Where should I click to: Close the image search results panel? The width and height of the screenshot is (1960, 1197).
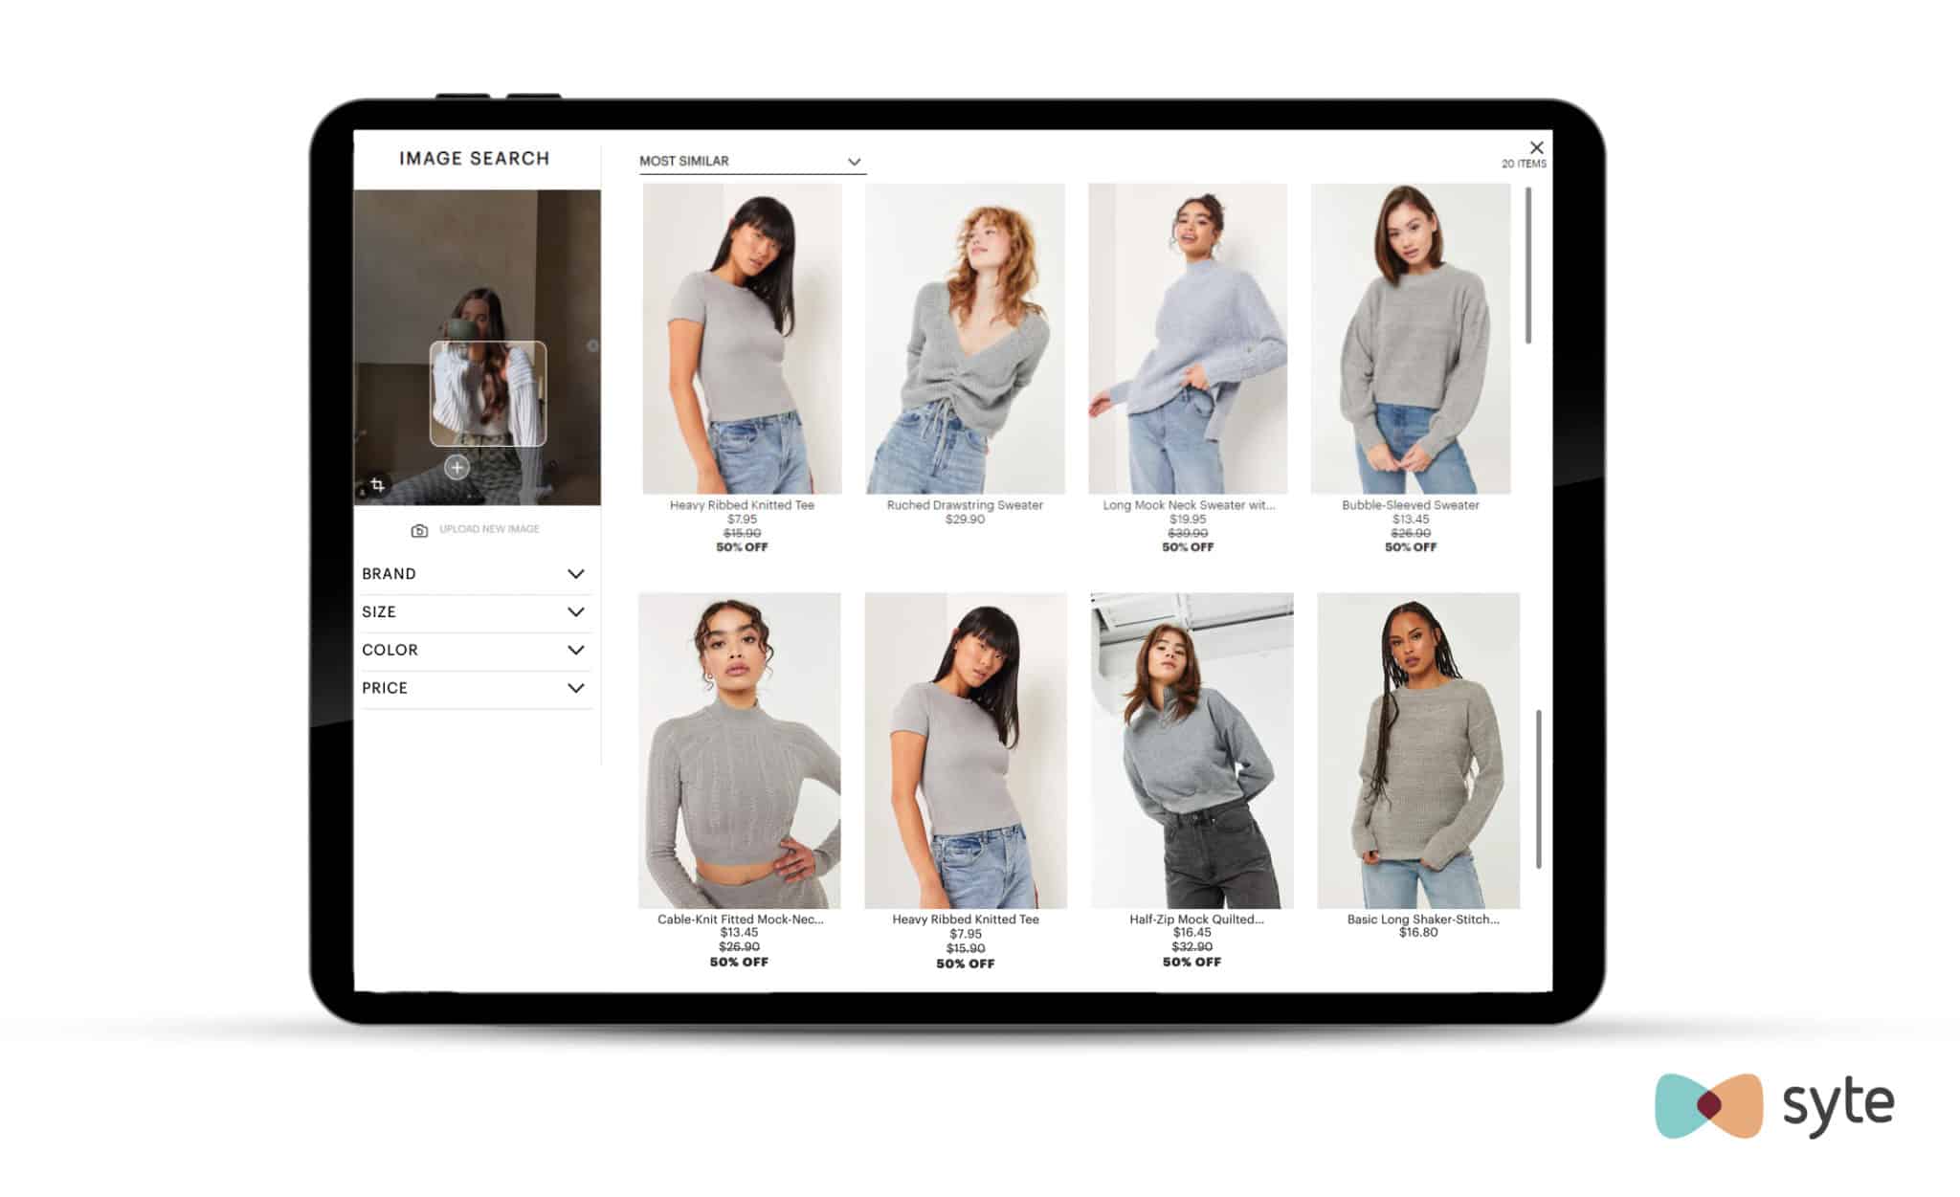click(1537, 147)
